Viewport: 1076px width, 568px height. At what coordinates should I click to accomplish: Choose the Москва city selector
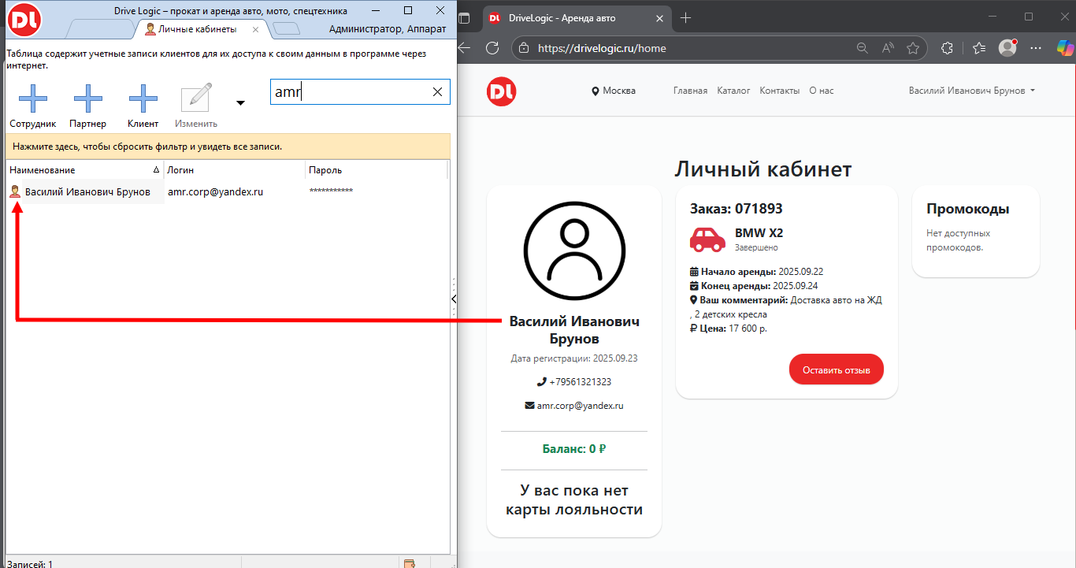[614, 91]
